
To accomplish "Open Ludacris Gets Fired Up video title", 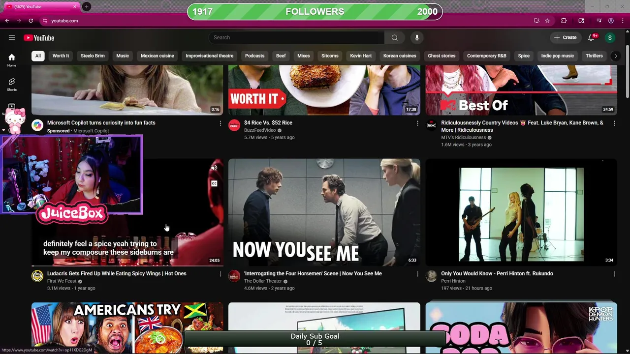I will (117, 273).
